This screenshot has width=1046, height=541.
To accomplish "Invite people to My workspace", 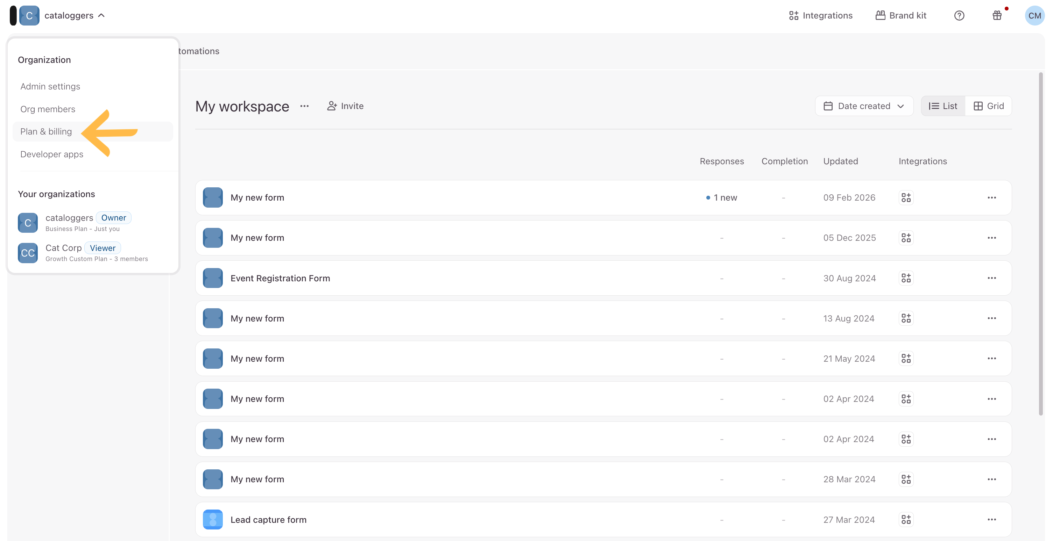I will 346,106.
